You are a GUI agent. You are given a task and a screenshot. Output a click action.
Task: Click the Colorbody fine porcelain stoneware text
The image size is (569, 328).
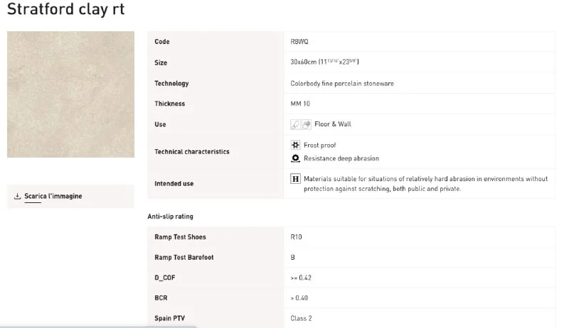(341, 83)
